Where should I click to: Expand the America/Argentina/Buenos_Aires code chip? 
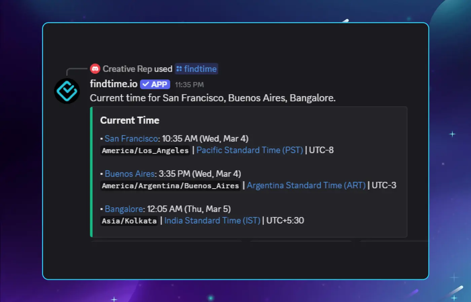(x=170, y=186)
